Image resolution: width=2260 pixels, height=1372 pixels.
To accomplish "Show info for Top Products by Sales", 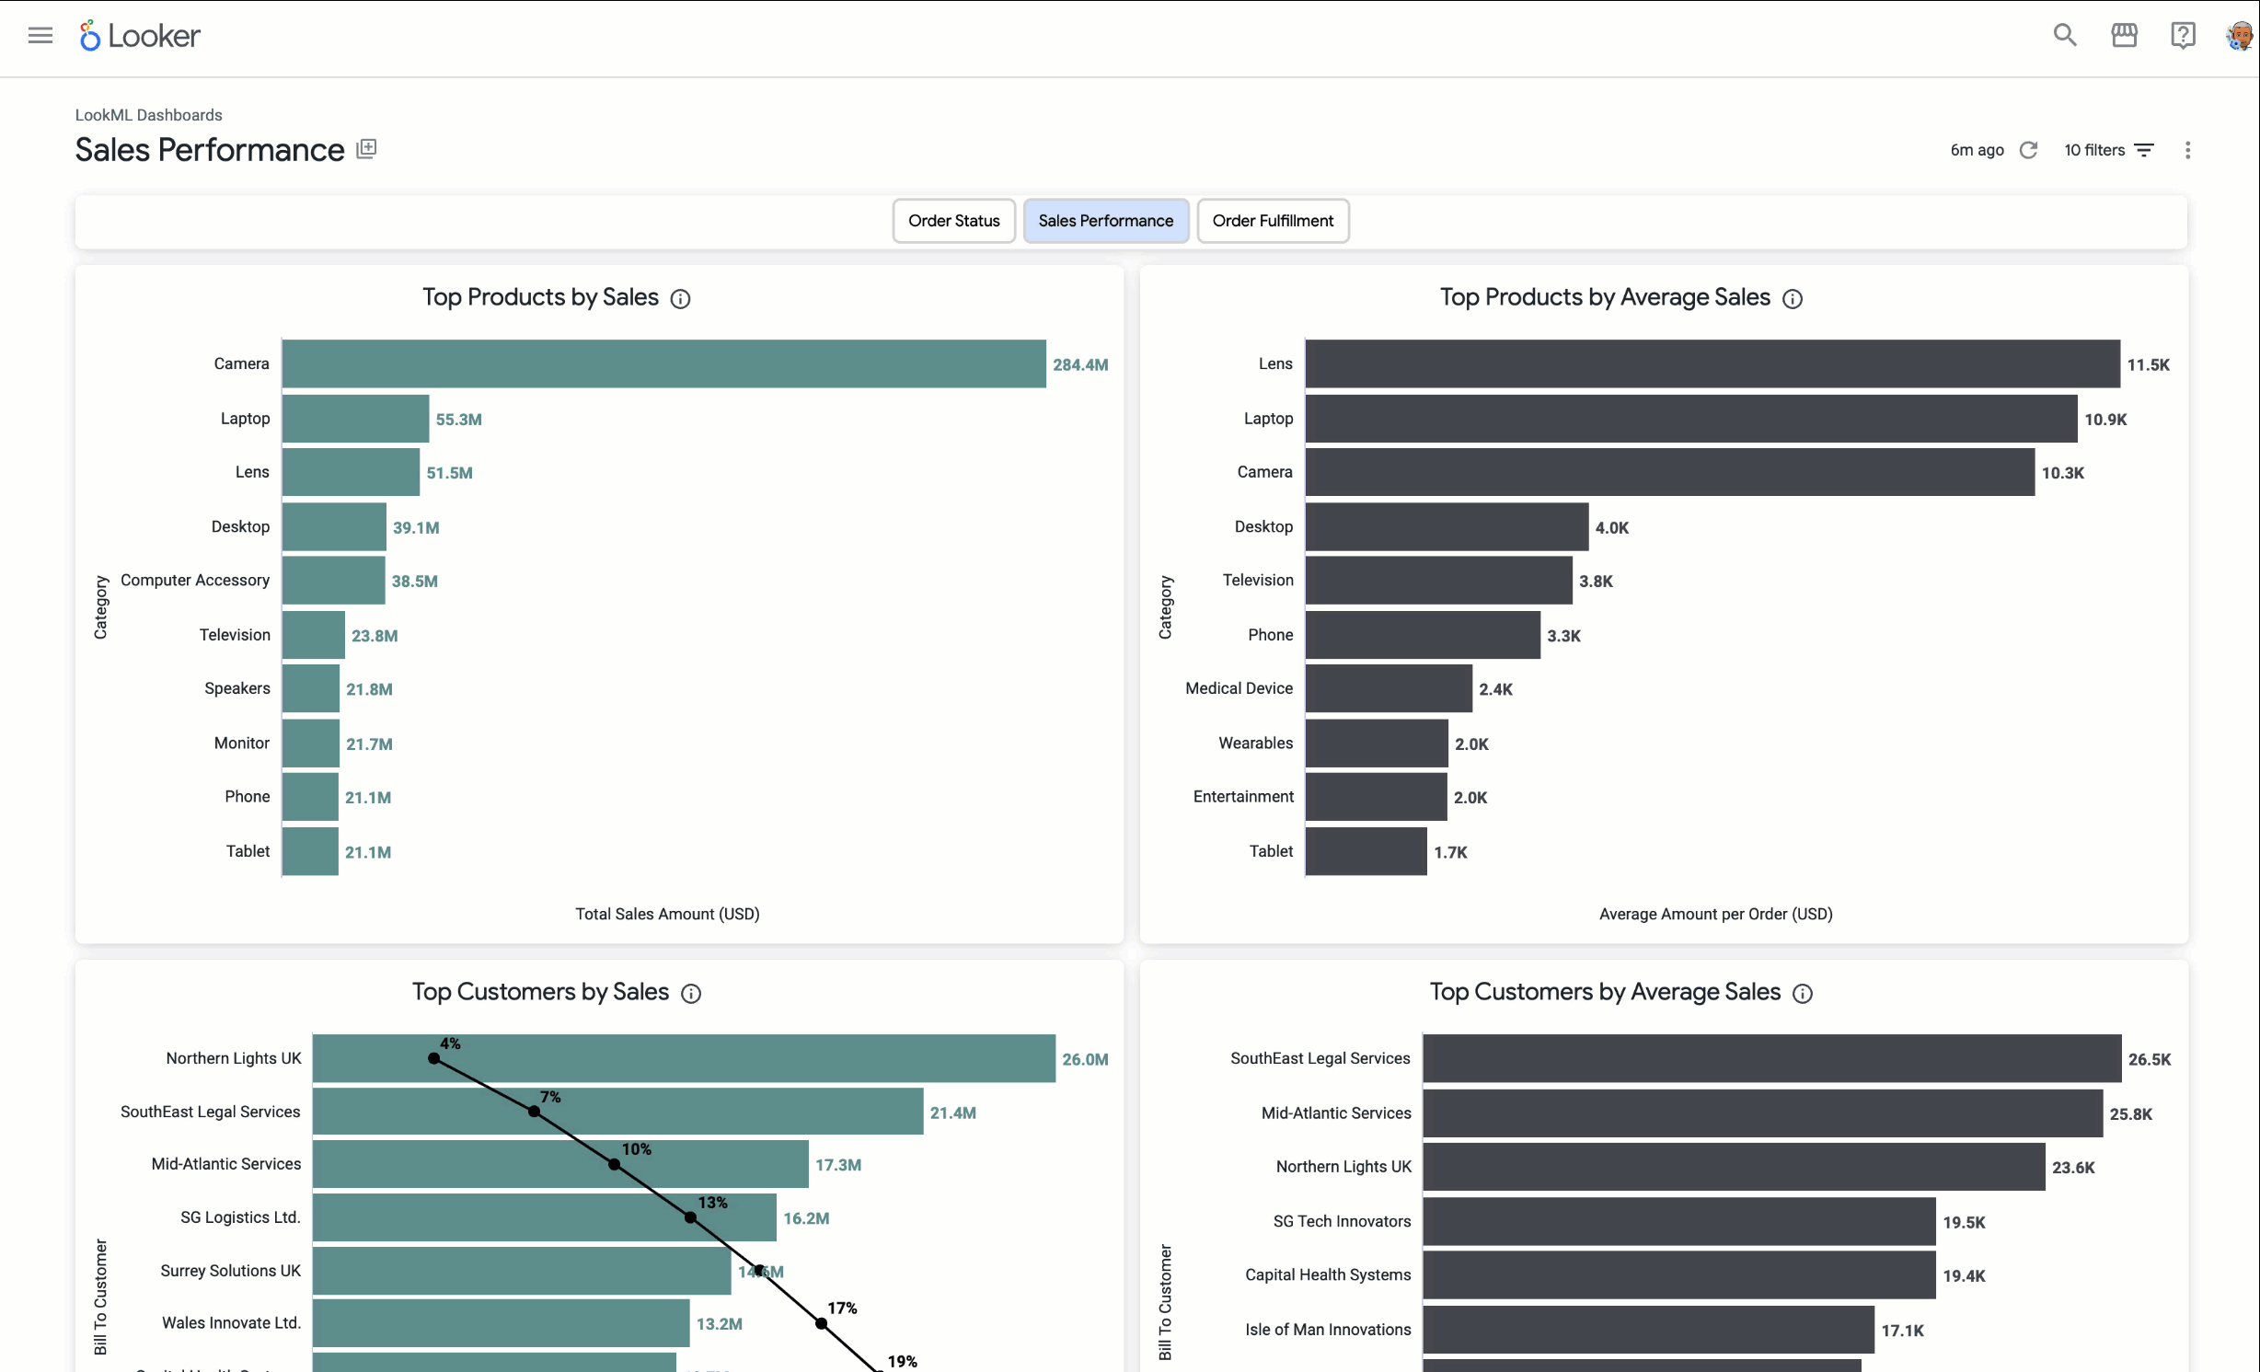I will pyautogui.click(x=680, y=299).
